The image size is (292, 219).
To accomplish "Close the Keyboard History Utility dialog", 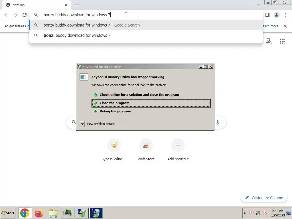I will (x=211, y=67).
